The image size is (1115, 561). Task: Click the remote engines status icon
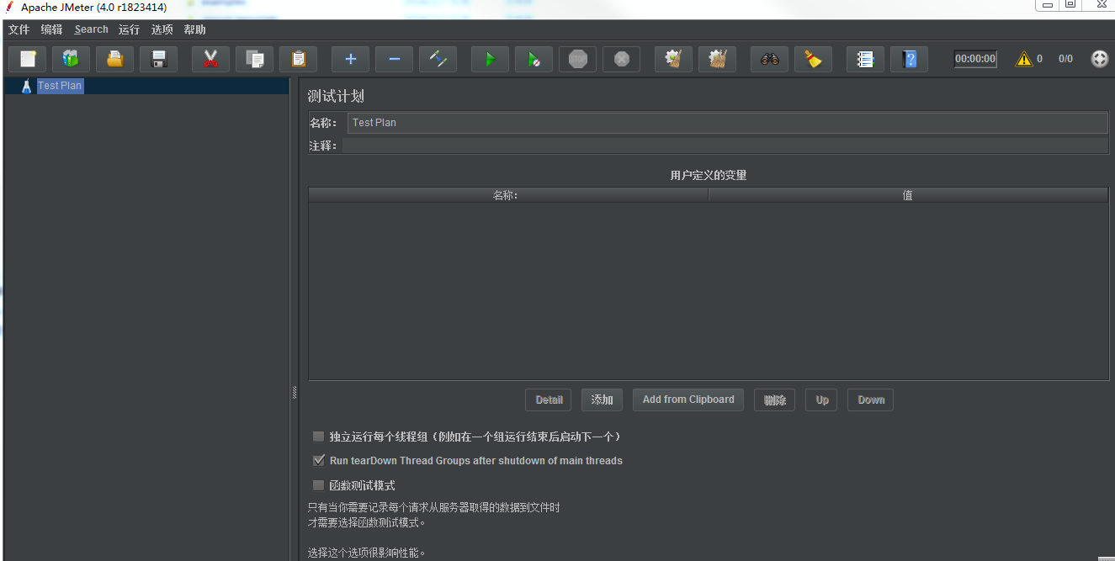pos(1100,59)
